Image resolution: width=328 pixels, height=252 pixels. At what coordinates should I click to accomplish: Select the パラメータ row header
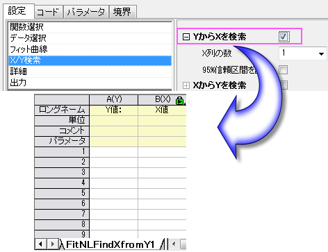coord(62,141)
